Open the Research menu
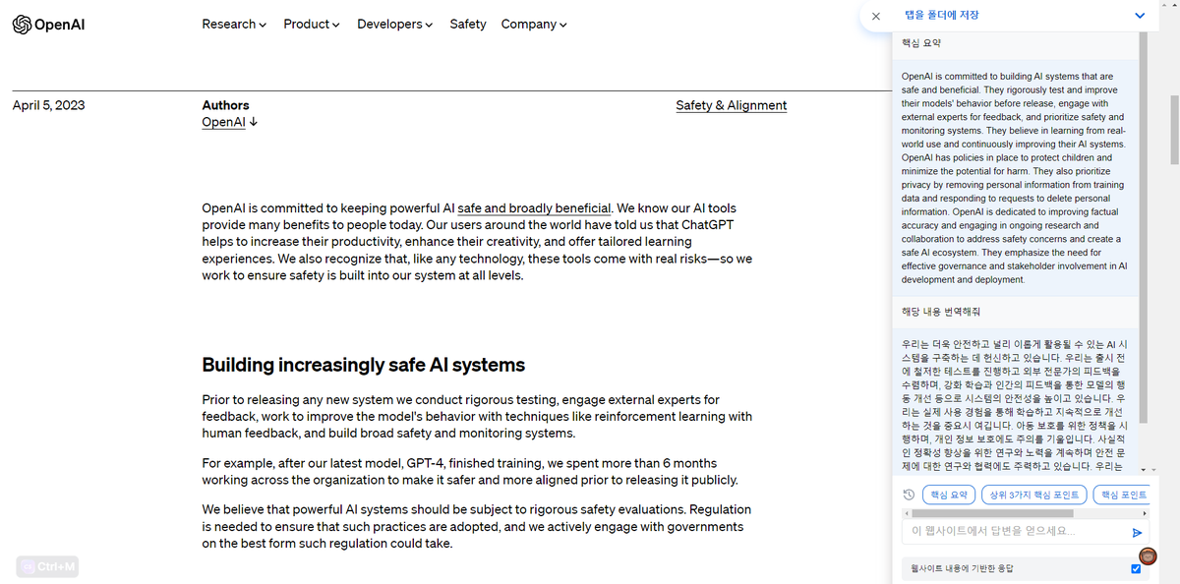 click(x=234, y=24)
